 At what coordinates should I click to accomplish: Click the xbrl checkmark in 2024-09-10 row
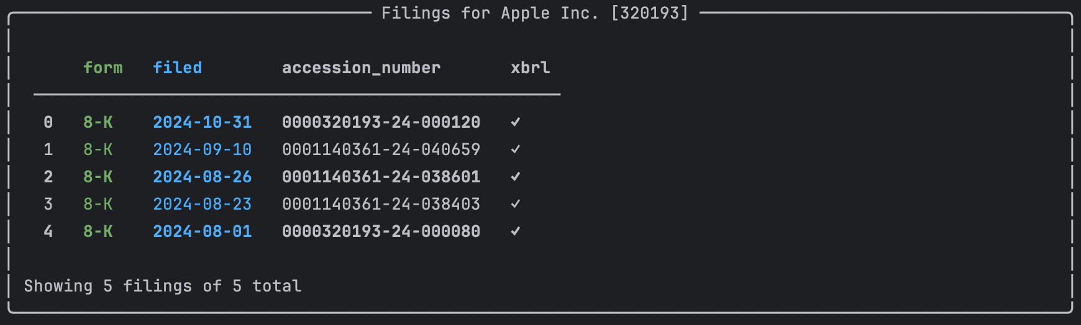(x=516, y=149)
